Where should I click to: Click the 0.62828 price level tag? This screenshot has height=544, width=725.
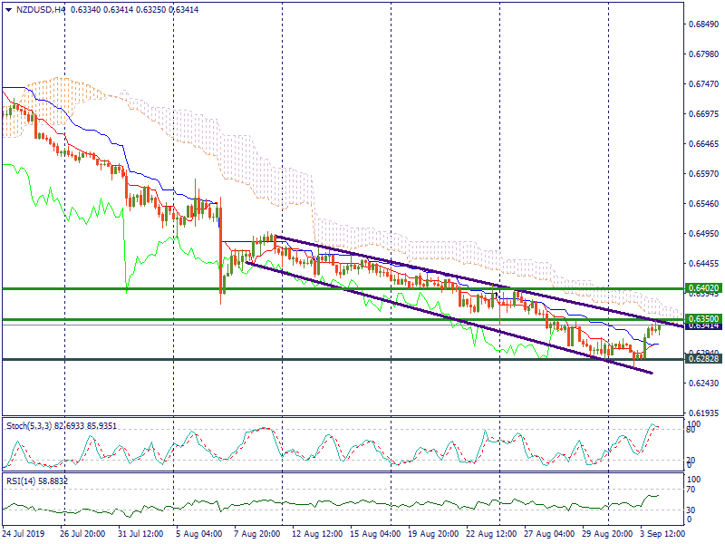pyautogui.click(x=701, y=359)
